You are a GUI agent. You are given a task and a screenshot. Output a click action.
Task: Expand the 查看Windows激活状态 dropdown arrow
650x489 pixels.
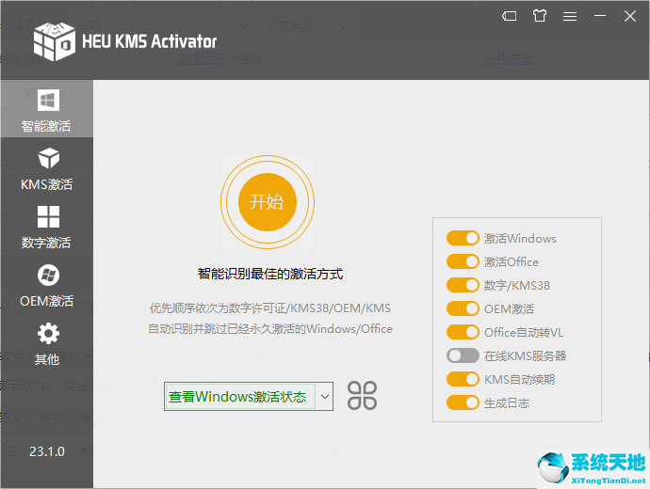coord(325,397)
